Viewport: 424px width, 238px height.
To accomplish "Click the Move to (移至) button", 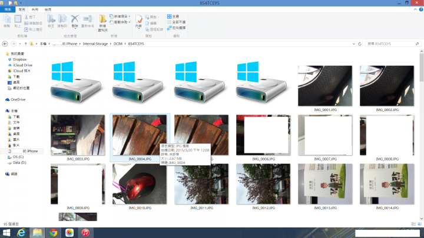I will [x=51, y=21].
